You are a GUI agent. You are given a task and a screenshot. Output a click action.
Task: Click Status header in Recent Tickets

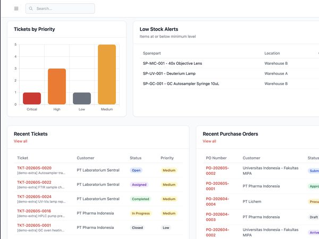[136, 158]
